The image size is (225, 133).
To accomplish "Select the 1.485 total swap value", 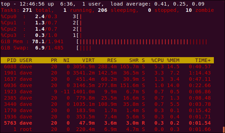I will [x=55, y=48].
